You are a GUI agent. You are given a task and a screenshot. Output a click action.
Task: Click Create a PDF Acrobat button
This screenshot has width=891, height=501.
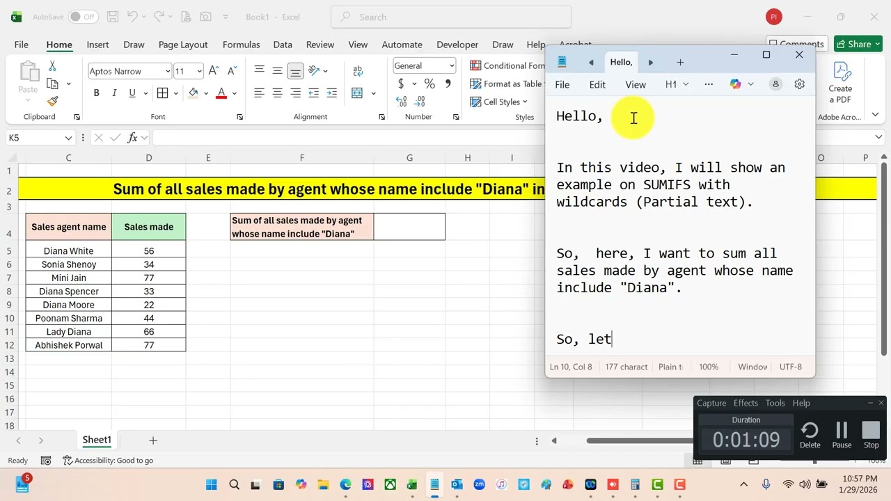click(x=840, y=83)
